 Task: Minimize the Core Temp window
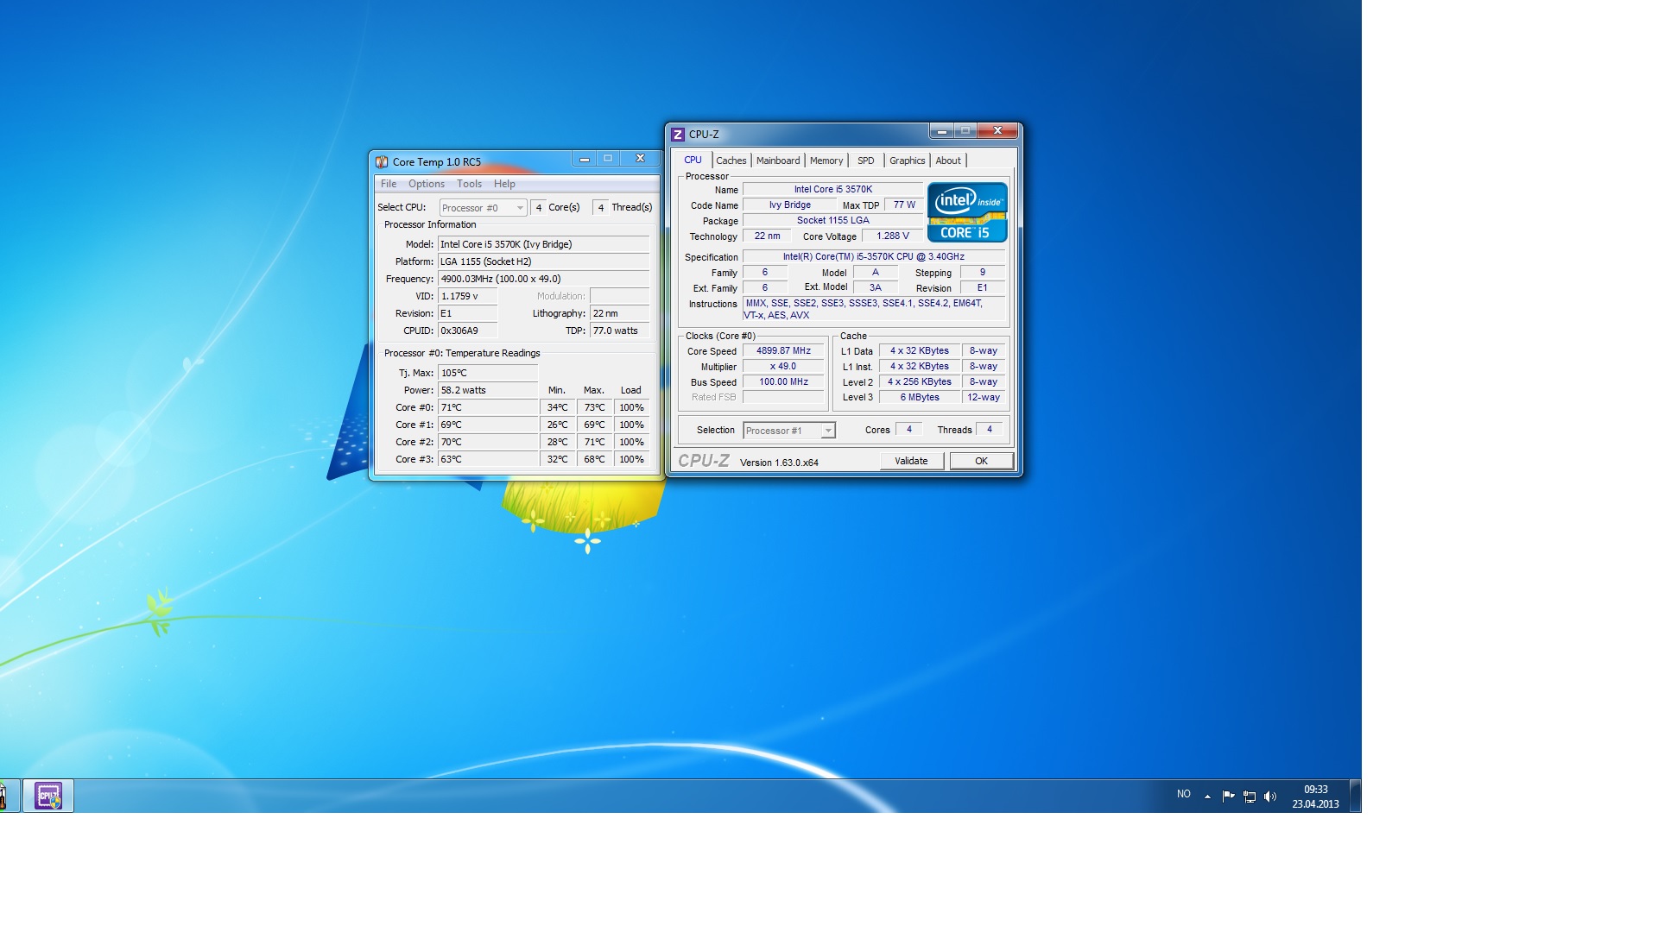point(585,159)
